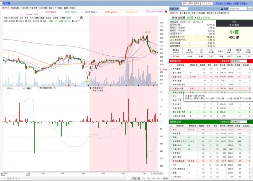Click the 5MA legend line

49,12
